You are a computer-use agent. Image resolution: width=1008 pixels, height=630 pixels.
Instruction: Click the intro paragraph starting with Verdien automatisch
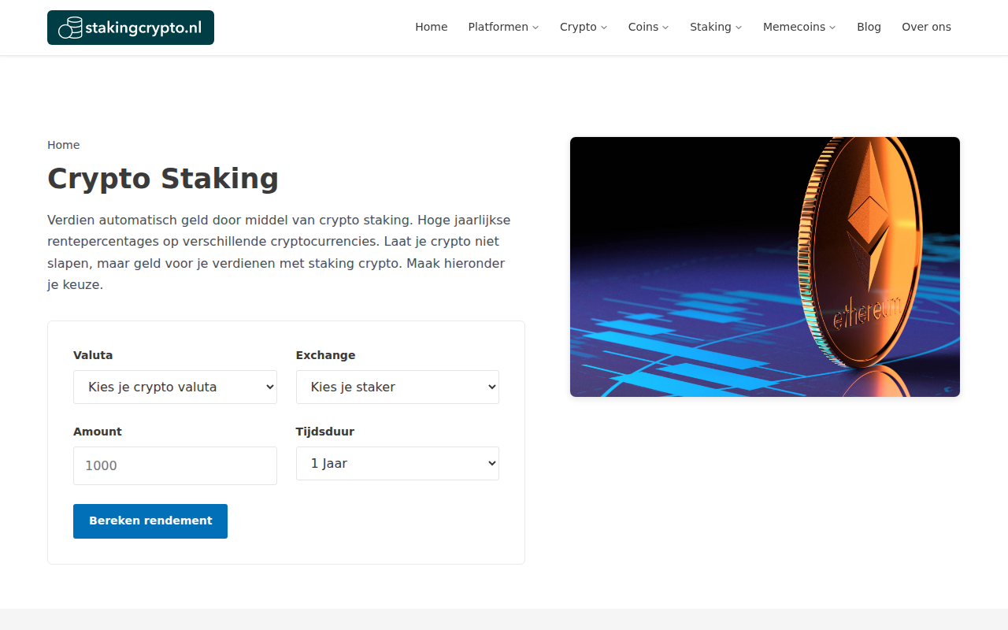click(279, 252)
